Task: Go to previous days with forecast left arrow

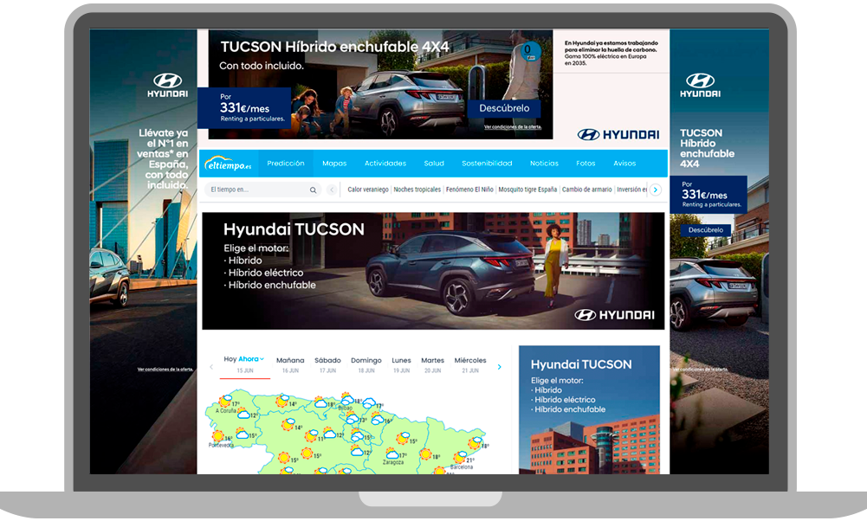Action: (211, 367)
